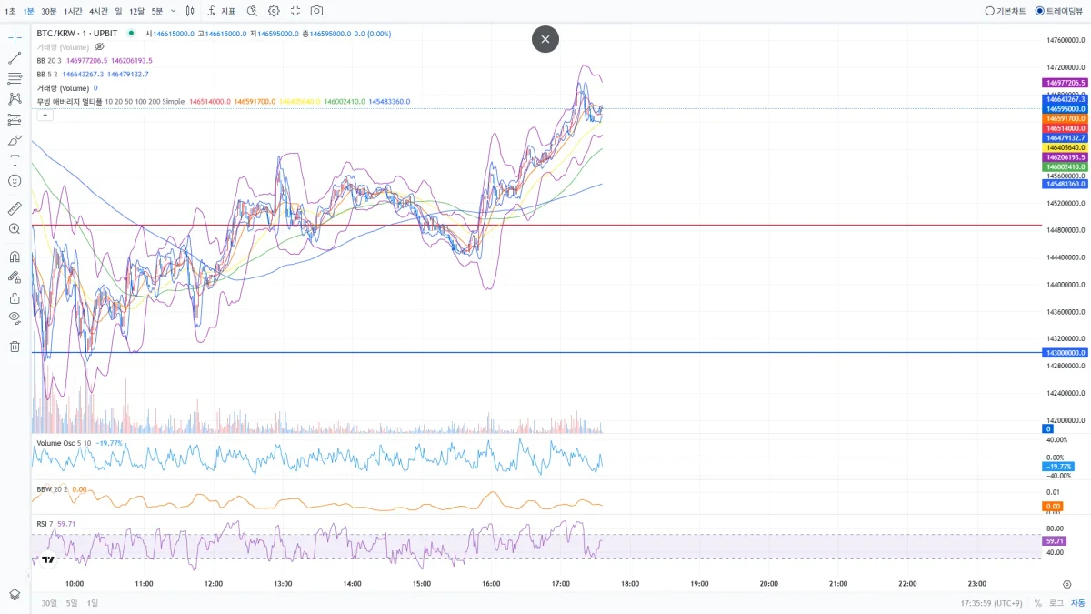This screenshot has width=1091, height=614.
Task: Open chart settings gear in top toolbar
Action: point(274,11)
